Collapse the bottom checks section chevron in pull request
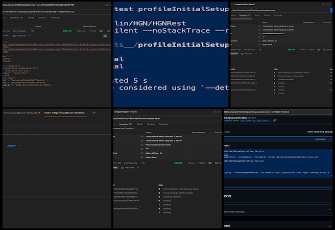Image resolution: width=335 pixels, height=230 pixels. tap(330, 226)
